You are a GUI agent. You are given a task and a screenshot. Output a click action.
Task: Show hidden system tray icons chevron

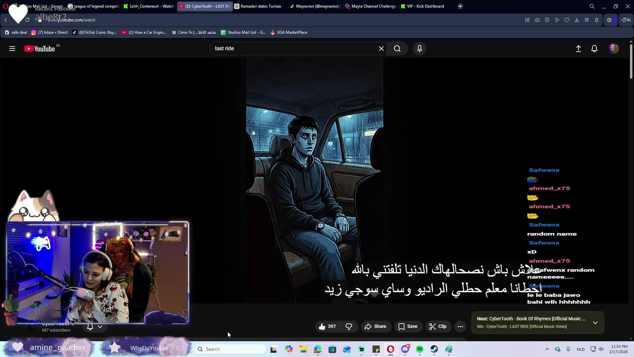547,349
